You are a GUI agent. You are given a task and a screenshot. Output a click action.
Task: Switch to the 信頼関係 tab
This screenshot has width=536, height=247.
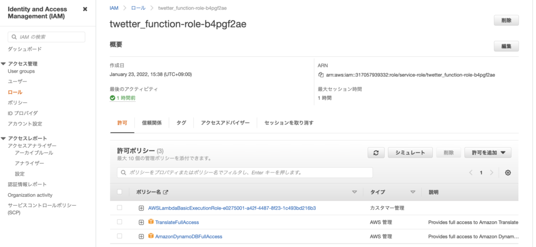(x=152, y=123)
